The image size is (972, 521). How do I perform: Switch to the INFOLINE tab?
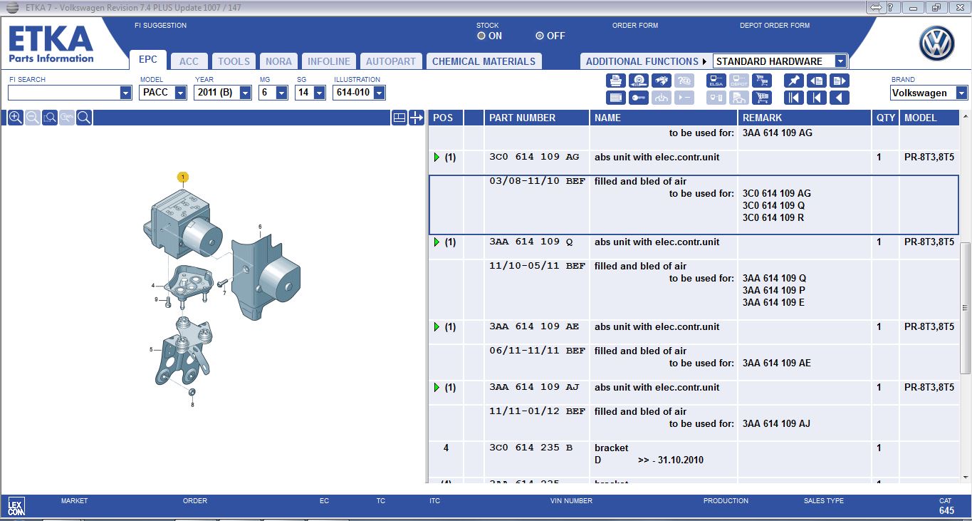pyautogui.click(x=329, y=61)
